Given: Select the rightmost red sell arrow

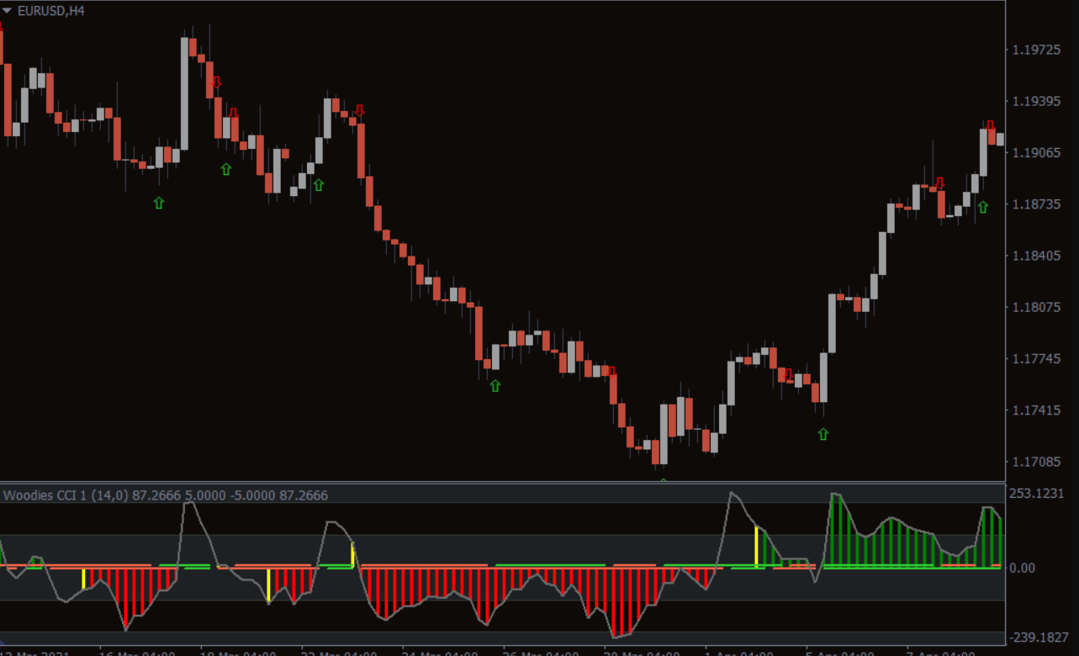Looking at the screenshot, I should click(x=991, y=126).
